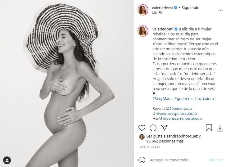Open the three dots options menu
The height and width of the screenshot is (167, 226).
[x=220, y=10]
